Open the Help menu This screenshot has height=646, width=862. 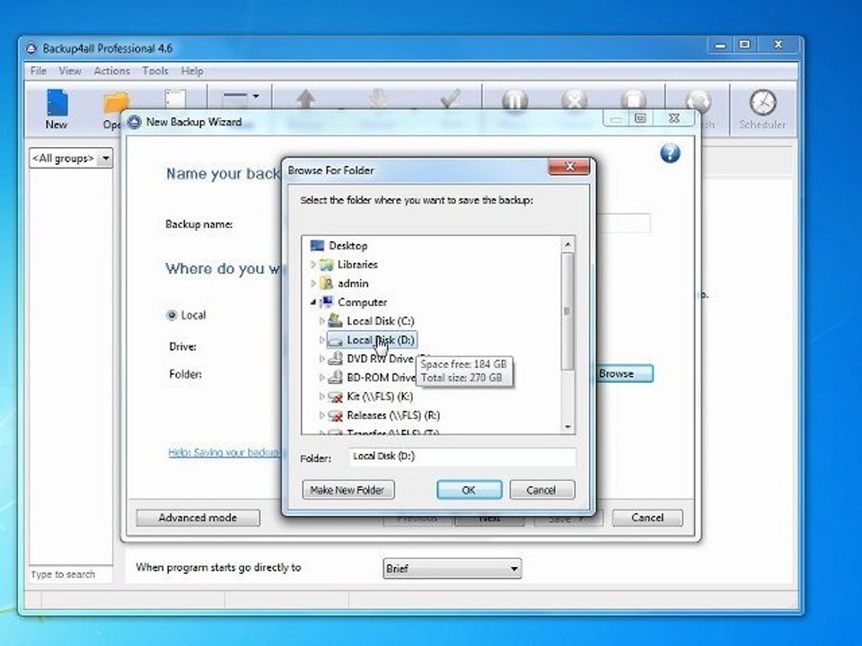[192, 71]
